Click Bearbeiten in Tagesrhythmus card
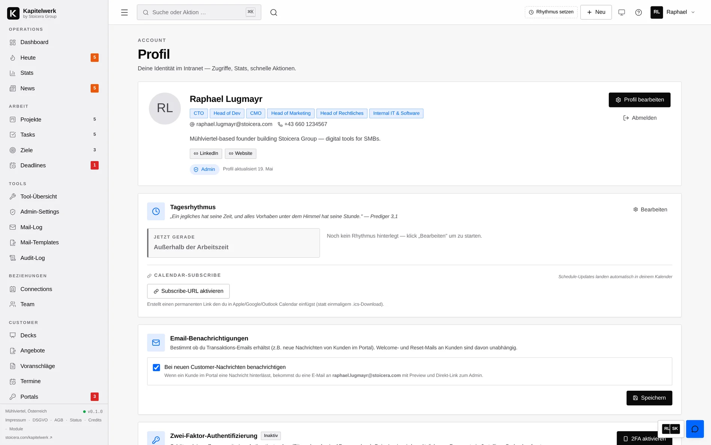711x445 pixels. coord(650,209)
